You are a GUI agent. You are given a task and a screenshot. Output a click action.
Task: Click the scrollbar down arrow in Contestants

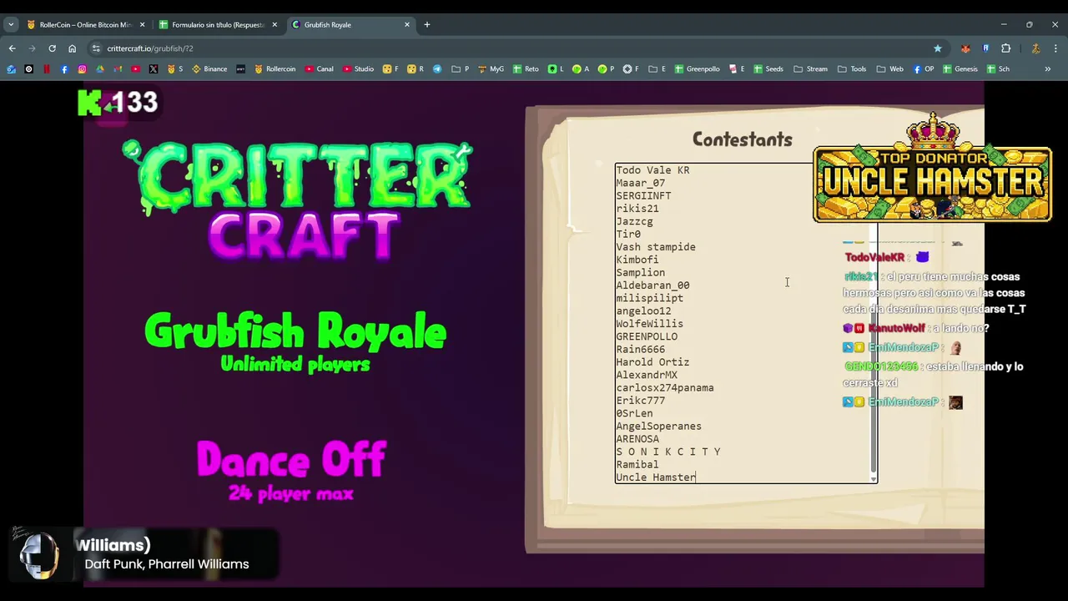(x=873, y=478)
